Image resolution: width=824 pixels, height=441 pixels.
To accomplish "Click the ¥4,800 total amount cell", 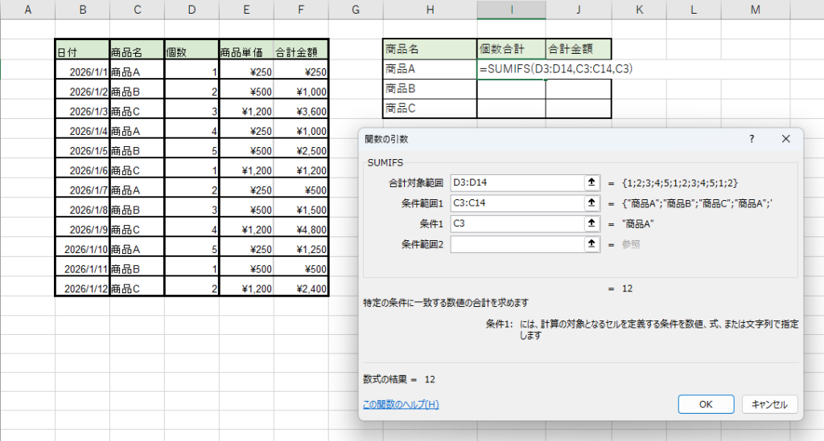I will [301, 228].
